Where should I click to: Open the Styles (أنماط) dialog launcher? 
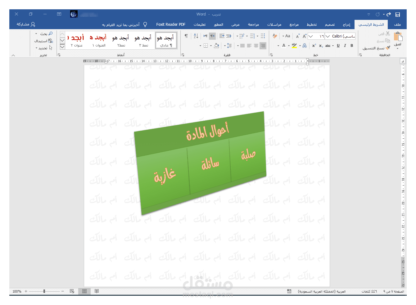pos(59,55)
